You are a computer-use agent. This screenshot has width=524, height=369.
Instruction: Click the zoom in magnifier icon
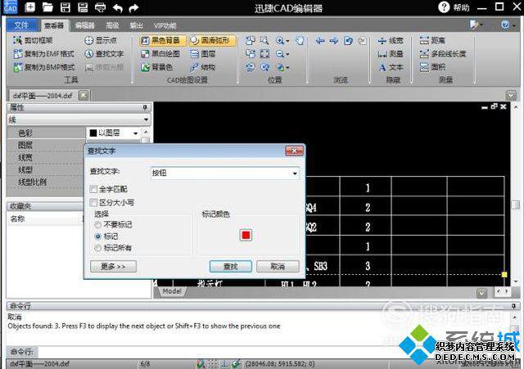tap(279, 40)
